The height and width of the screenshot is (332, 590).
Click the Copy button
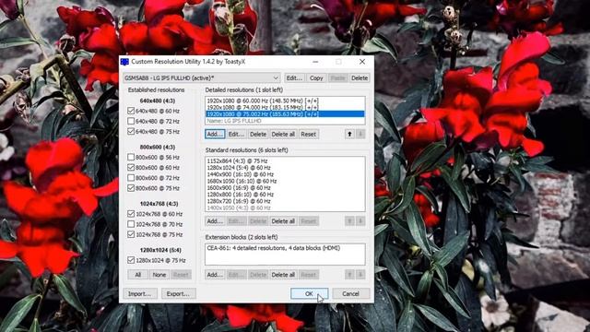[316, 77]
